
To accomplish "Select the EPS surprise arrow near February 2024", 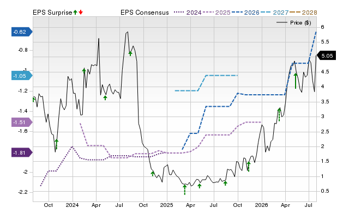I will [x=84, y=71].
